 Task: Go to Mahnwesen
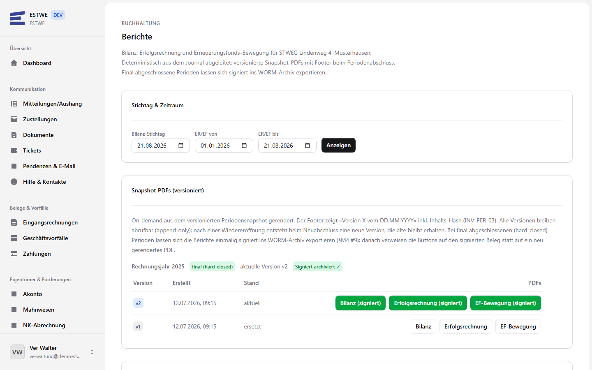(x=53, y=310)
